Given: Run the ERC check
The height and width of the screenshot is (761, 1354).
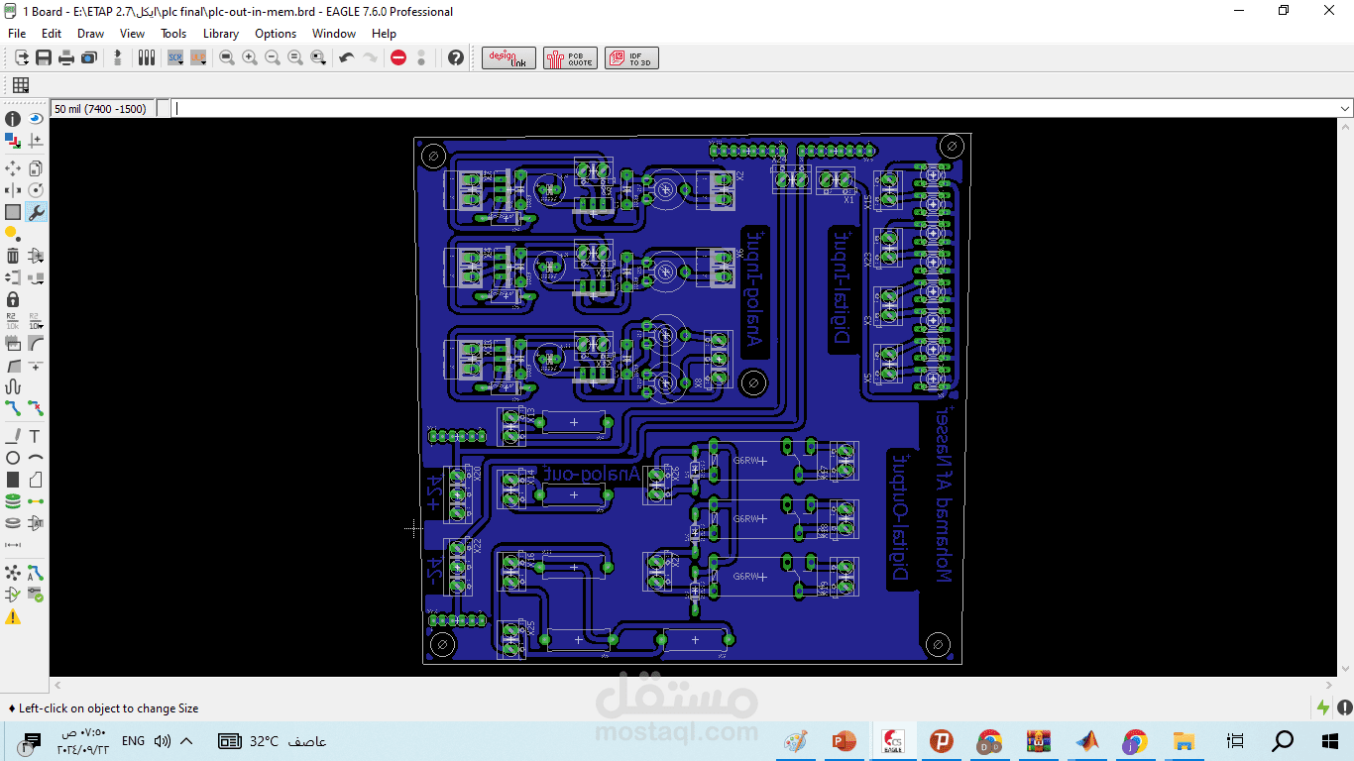Looking at the screenshot, I should tap(13, 595).
